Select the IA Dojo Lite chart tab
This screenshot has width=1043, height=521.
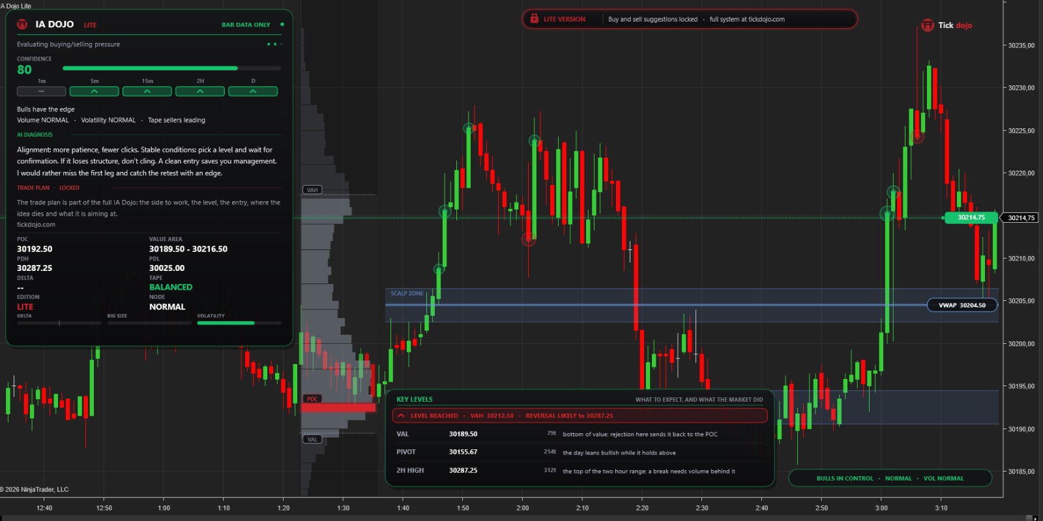16,6
